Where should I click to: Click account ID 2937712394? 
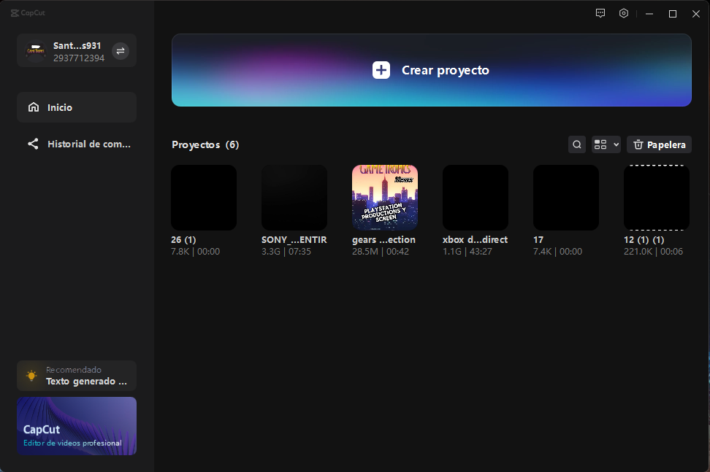[x=79, y=58]
